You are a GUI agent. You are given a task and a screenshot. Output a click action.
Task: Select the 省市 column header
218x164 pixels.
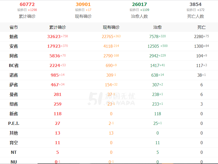coord(14,27)
